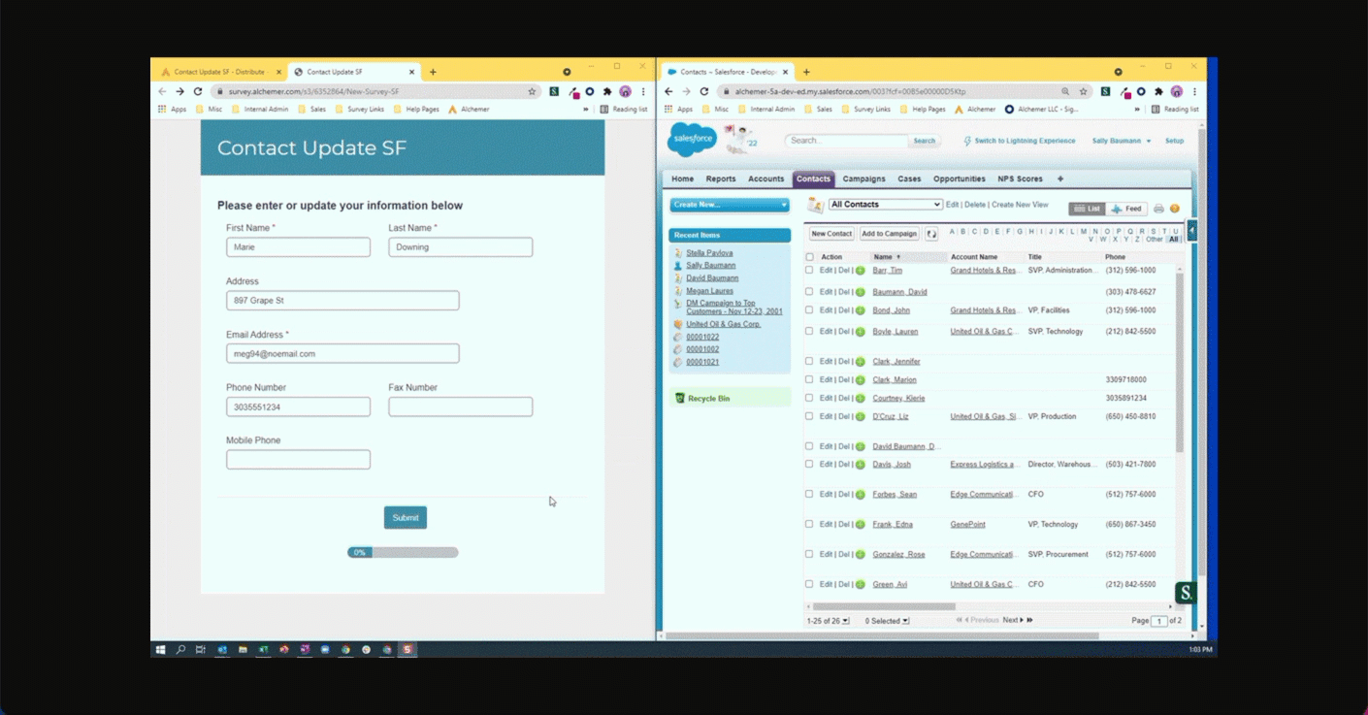
Task: Show more bookmarks in Salesforce browser
Action: click(x=1138, y=110)
